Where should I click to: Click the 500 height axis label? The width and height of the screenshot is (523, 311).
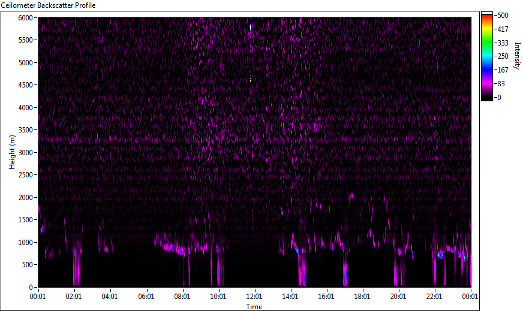point(28,265)
